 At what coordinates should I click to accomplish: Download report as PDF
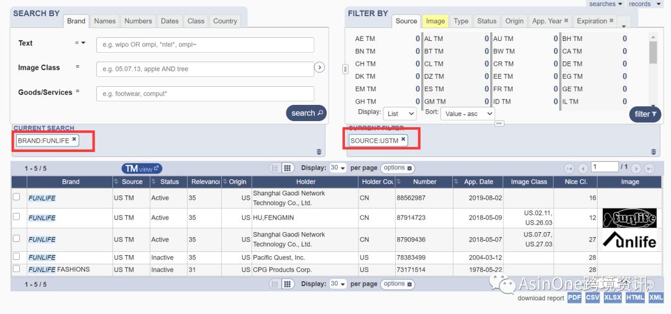click(x=574, y=298)
